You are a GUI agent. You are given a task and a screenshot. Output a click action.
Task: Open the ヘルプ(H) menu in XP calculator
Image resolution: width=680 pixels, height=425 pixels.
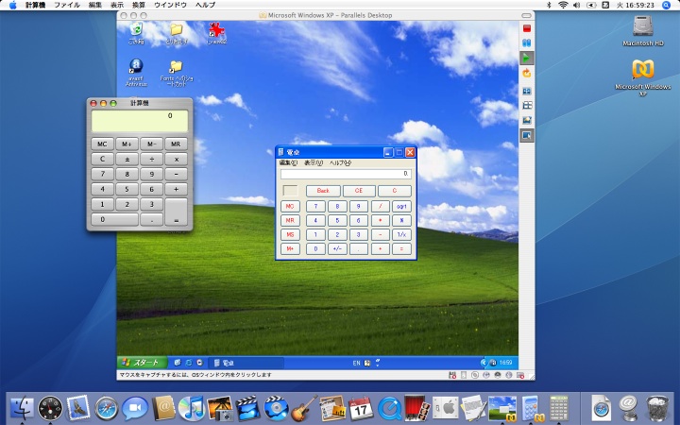(x=340, y=162)
